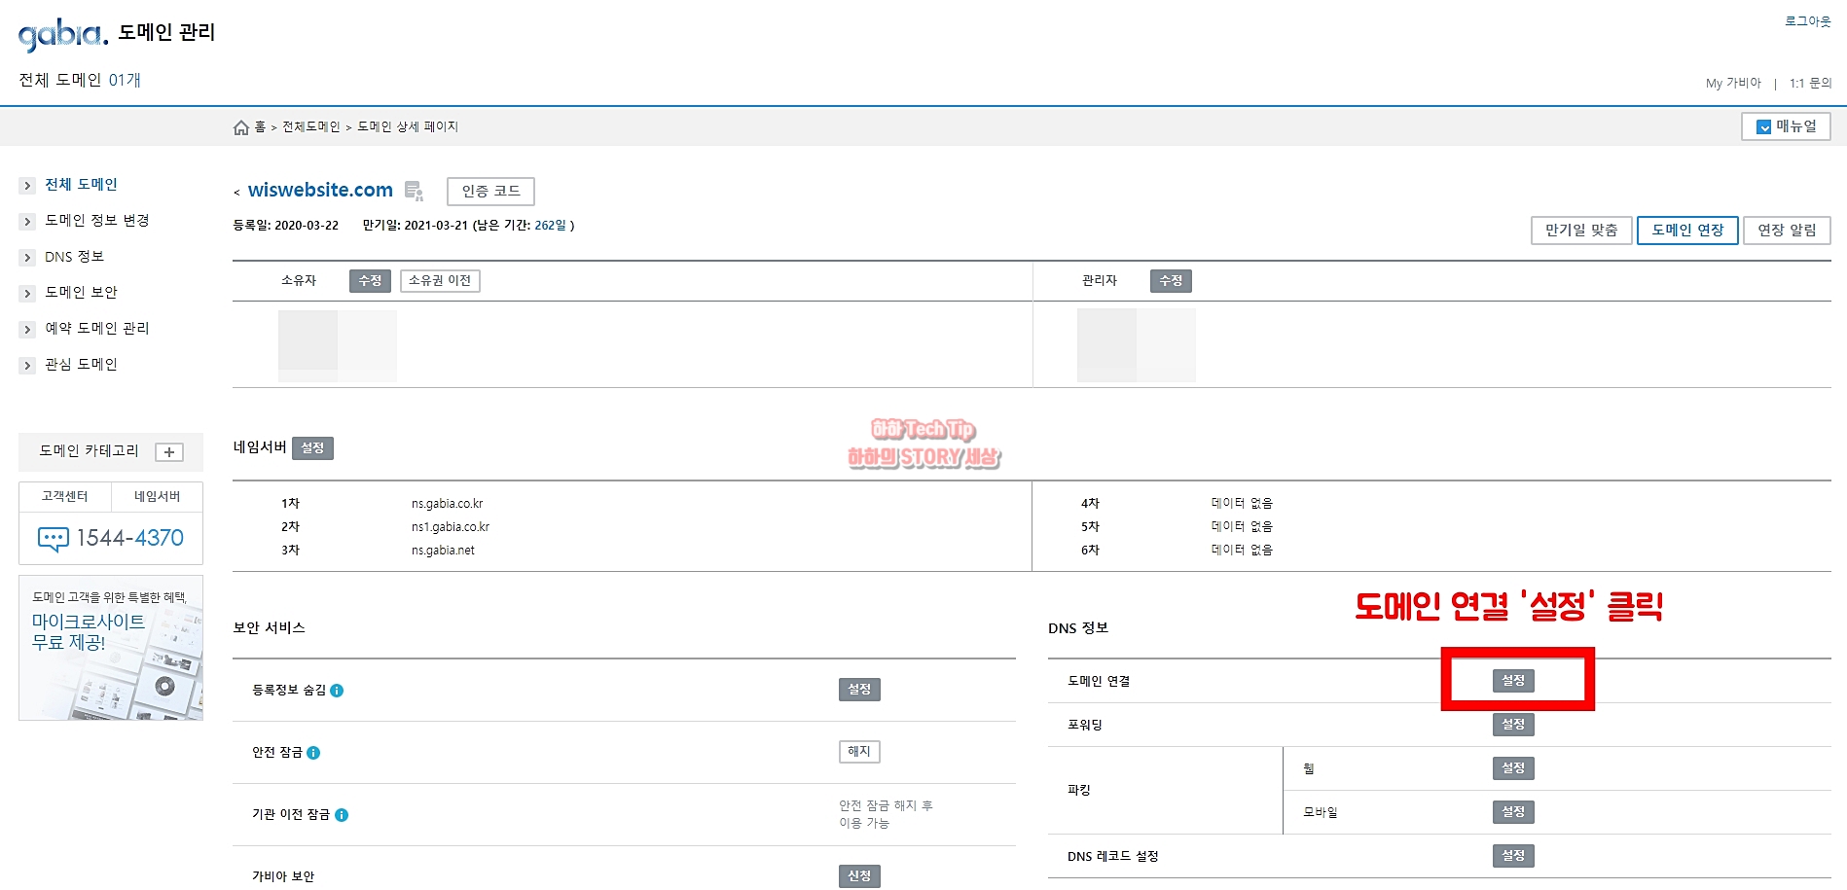1847x890 pixels.
Task: Expand the arrow beside 전체 도메인
Action: tap(27, 186)
